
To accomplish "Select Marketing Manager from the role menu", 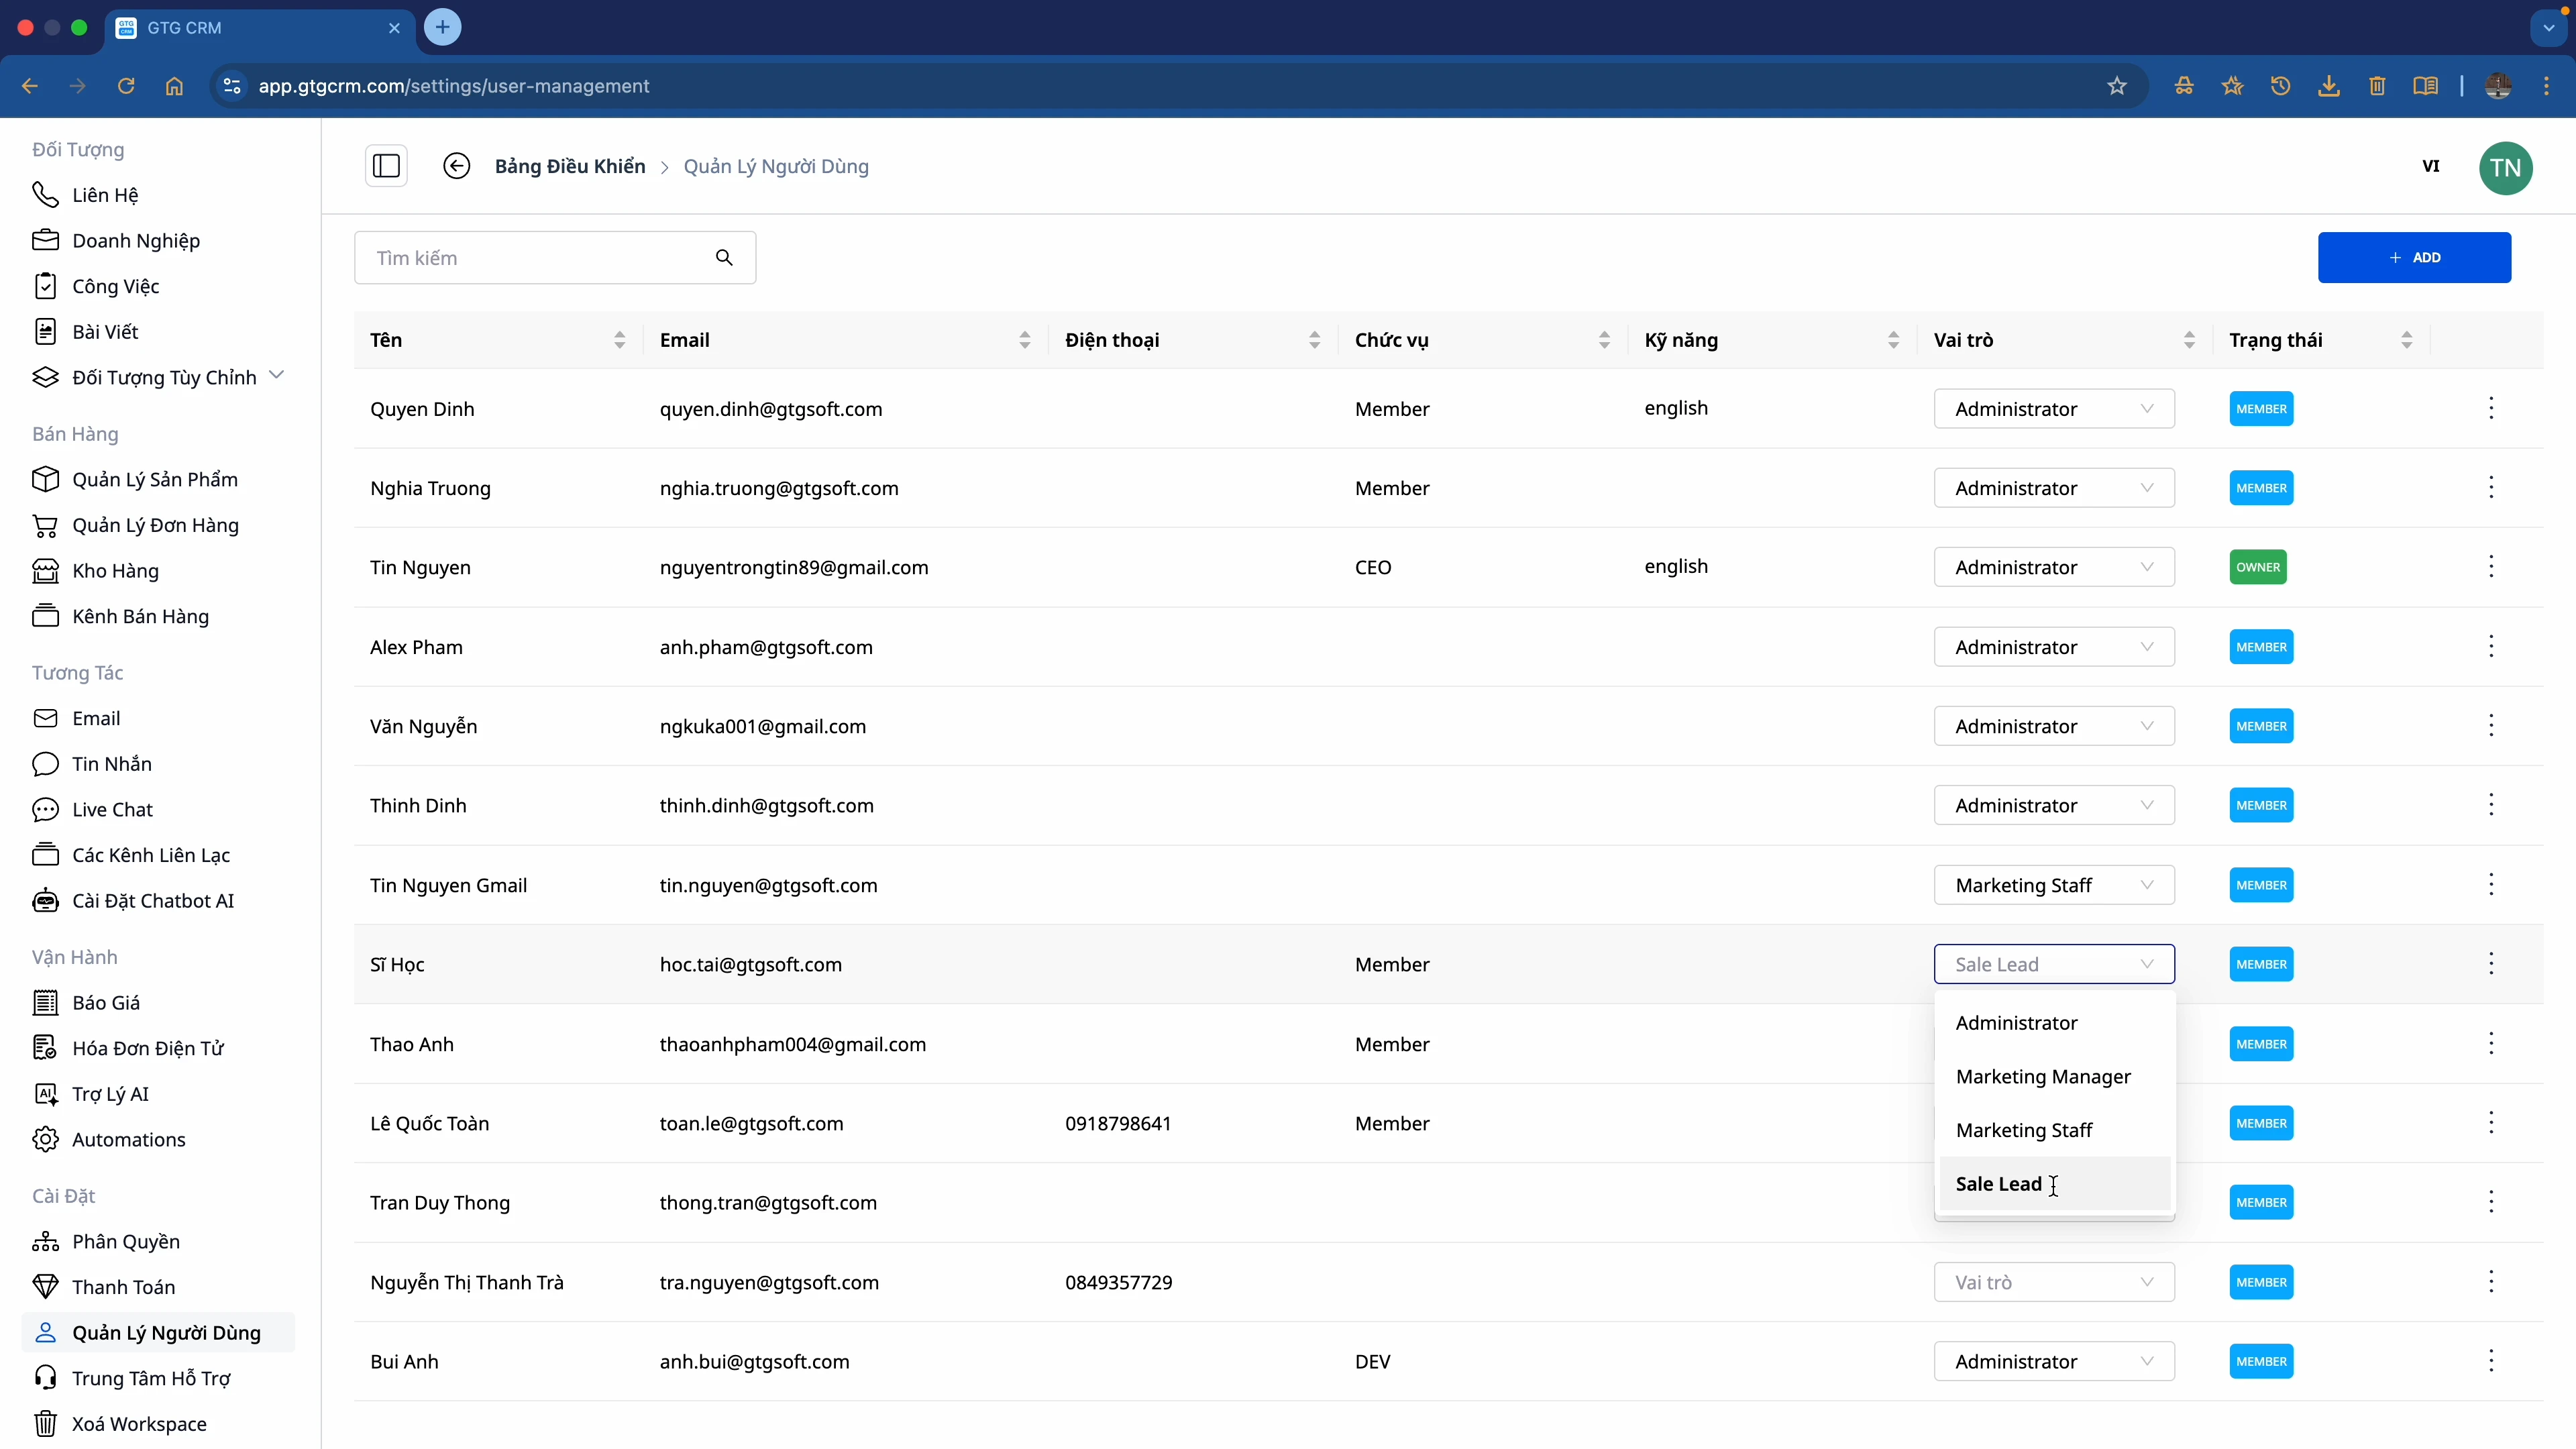I will tap(2043, 1077).
